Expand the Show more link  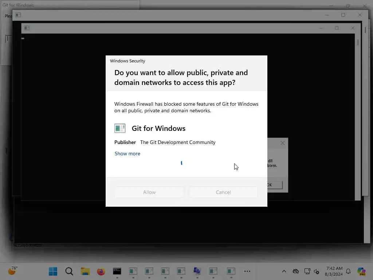pyautogui.click(x=127, y=153)
